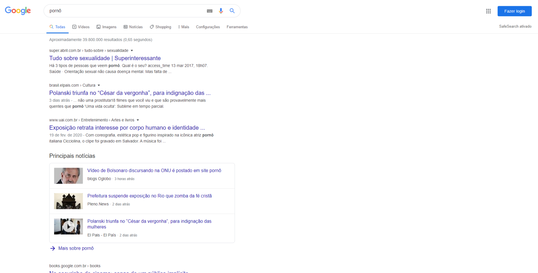Viewport: 538px width, 273px height.
Task: Click the Pleno.News source label
Action: pos(98,204)
